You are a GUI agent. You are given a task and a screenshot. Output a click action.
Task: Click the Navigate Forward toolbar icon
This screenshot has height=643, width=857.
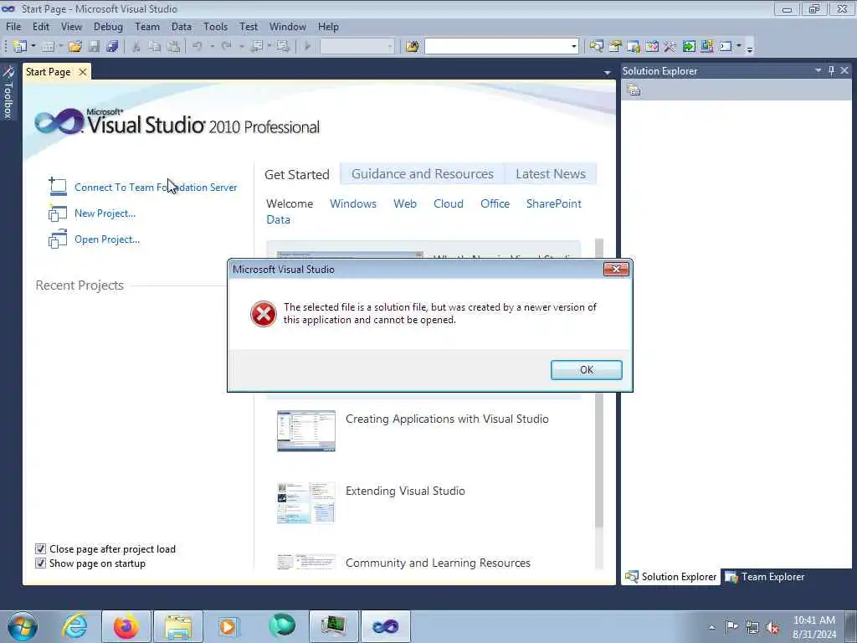[283, 47]
